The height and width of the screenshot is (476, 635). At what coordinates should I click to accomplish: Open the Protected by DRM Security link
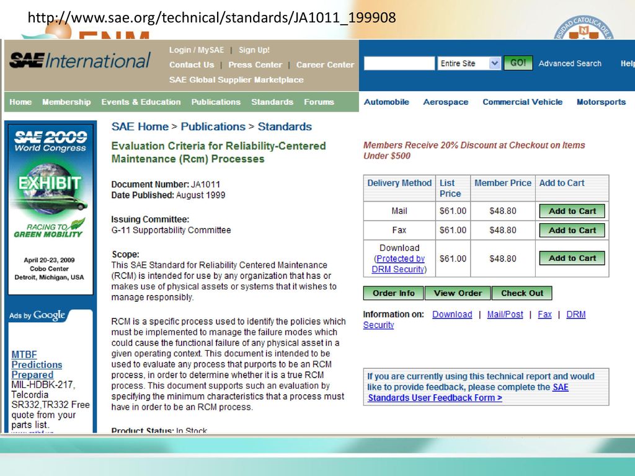click(x=399, y=264)
